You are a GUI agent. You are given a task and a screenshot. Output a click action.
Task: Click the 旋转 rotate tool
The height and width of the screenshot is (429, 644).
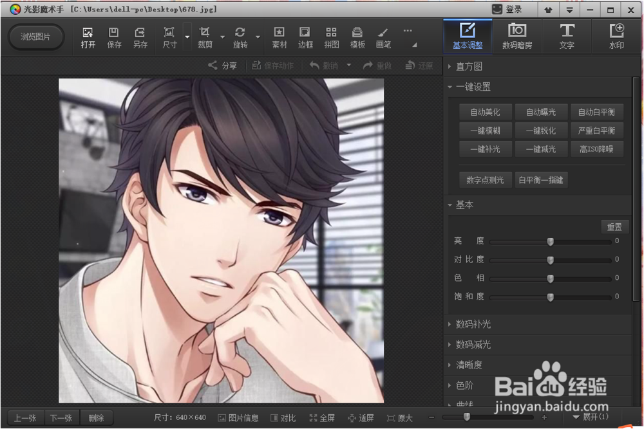(x=240, y=38)
